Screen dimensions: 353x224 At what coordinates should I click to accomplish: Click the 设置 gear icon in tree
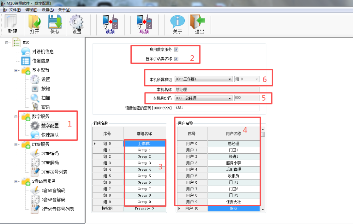coord(35,79)
